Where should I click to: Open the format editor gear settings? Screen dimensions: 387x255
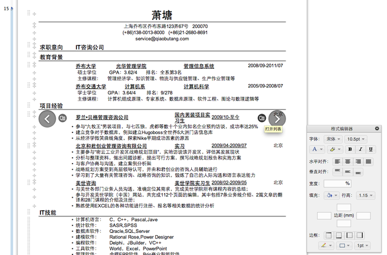(377, 128)
